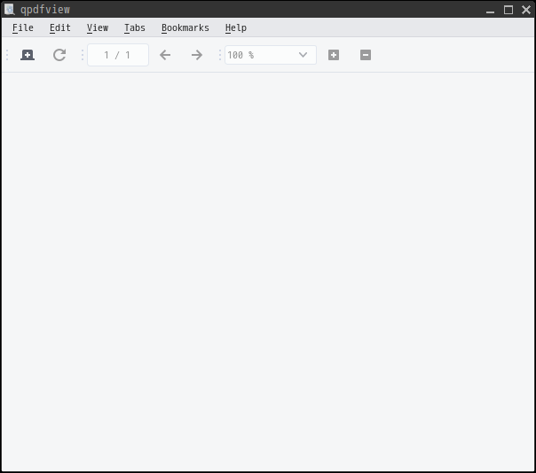This screenshot has height=473, width=536.
Task: Maximize the qpdfview window
Action: point(508,10)
